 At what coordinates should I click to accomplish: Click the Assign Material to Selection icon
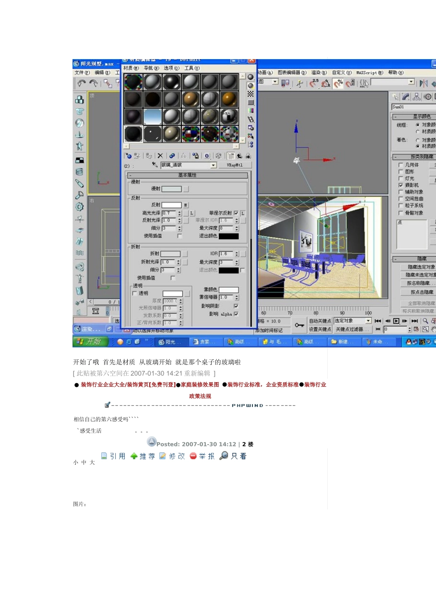(x=149, y=156)
